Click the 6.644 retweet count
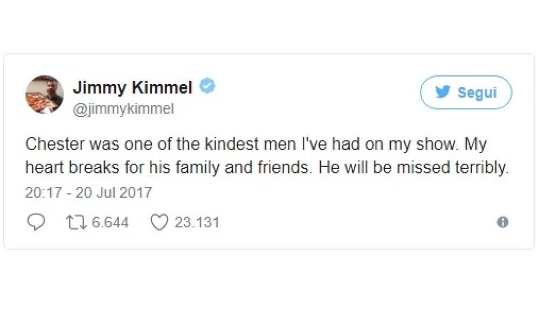Viewport: 539px width, 314px height. pos(110,222)
